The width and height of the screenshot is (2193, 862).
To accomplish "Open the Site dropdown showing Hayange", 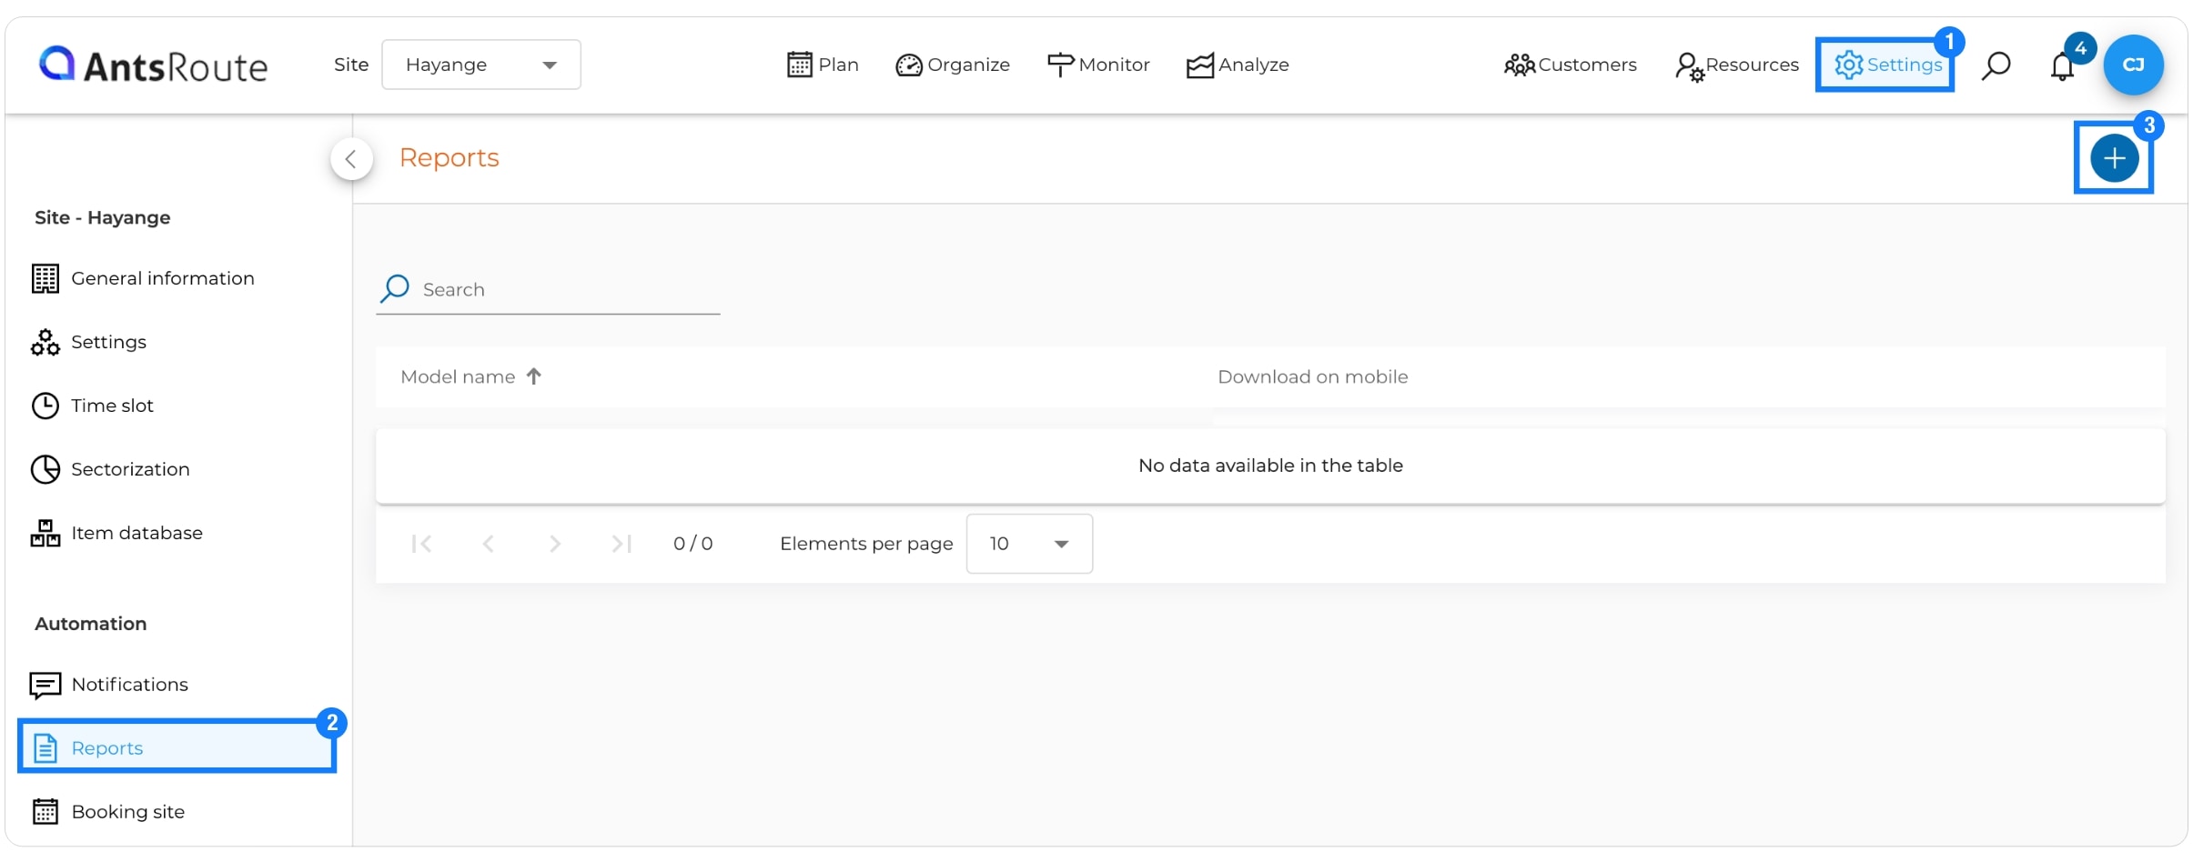I will (x=481, y=65).
